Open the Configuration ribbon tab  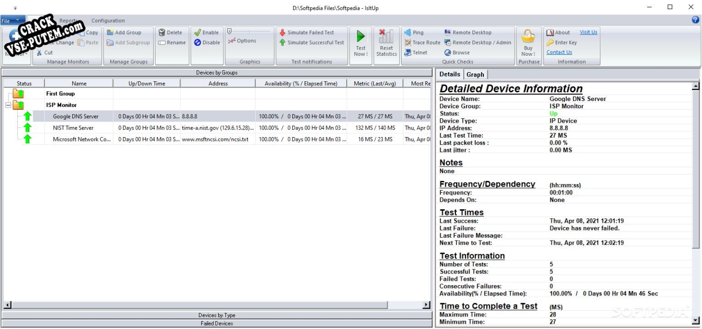point(108,21)
